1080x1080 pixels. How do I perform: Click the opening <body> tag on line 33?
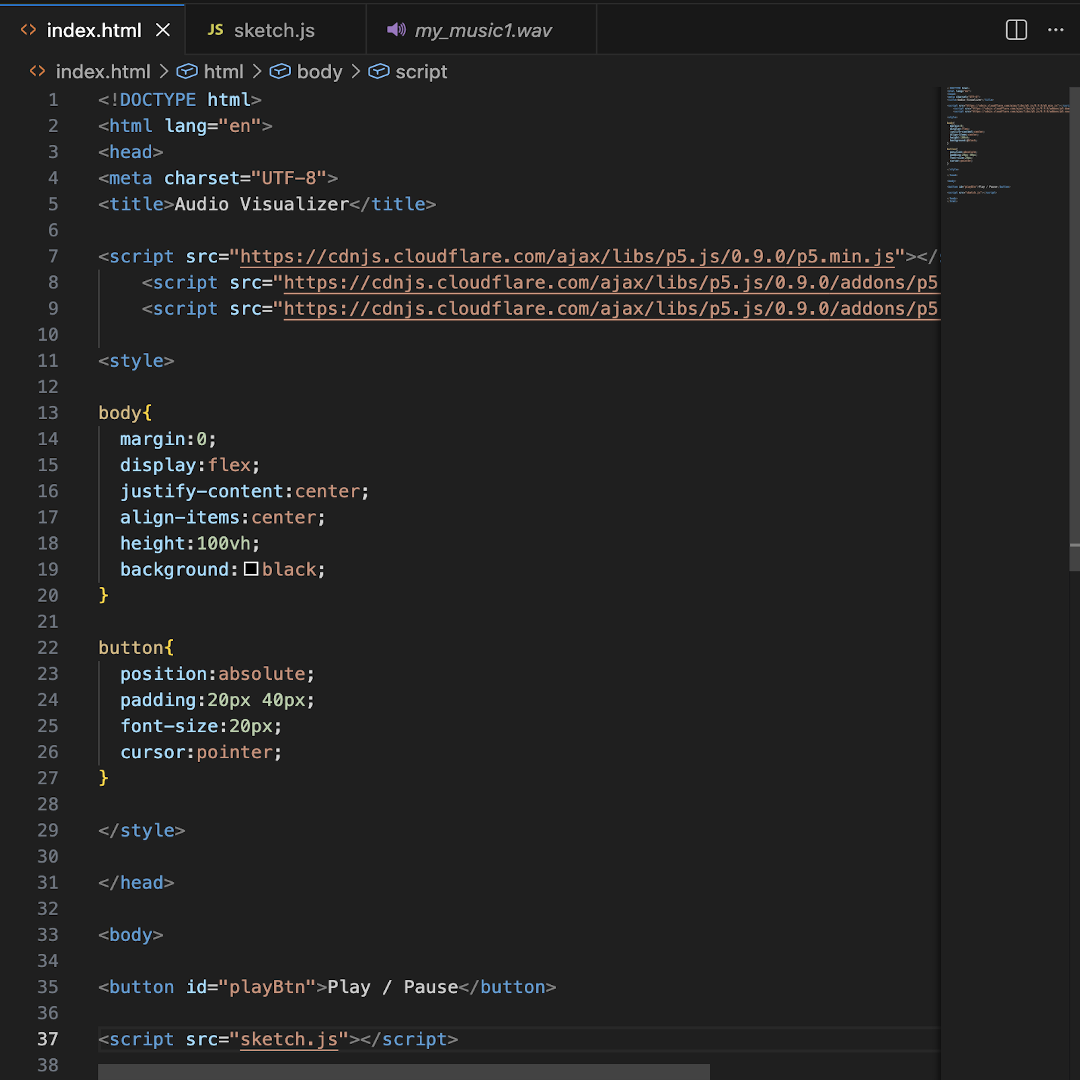(x=131, y=935)
